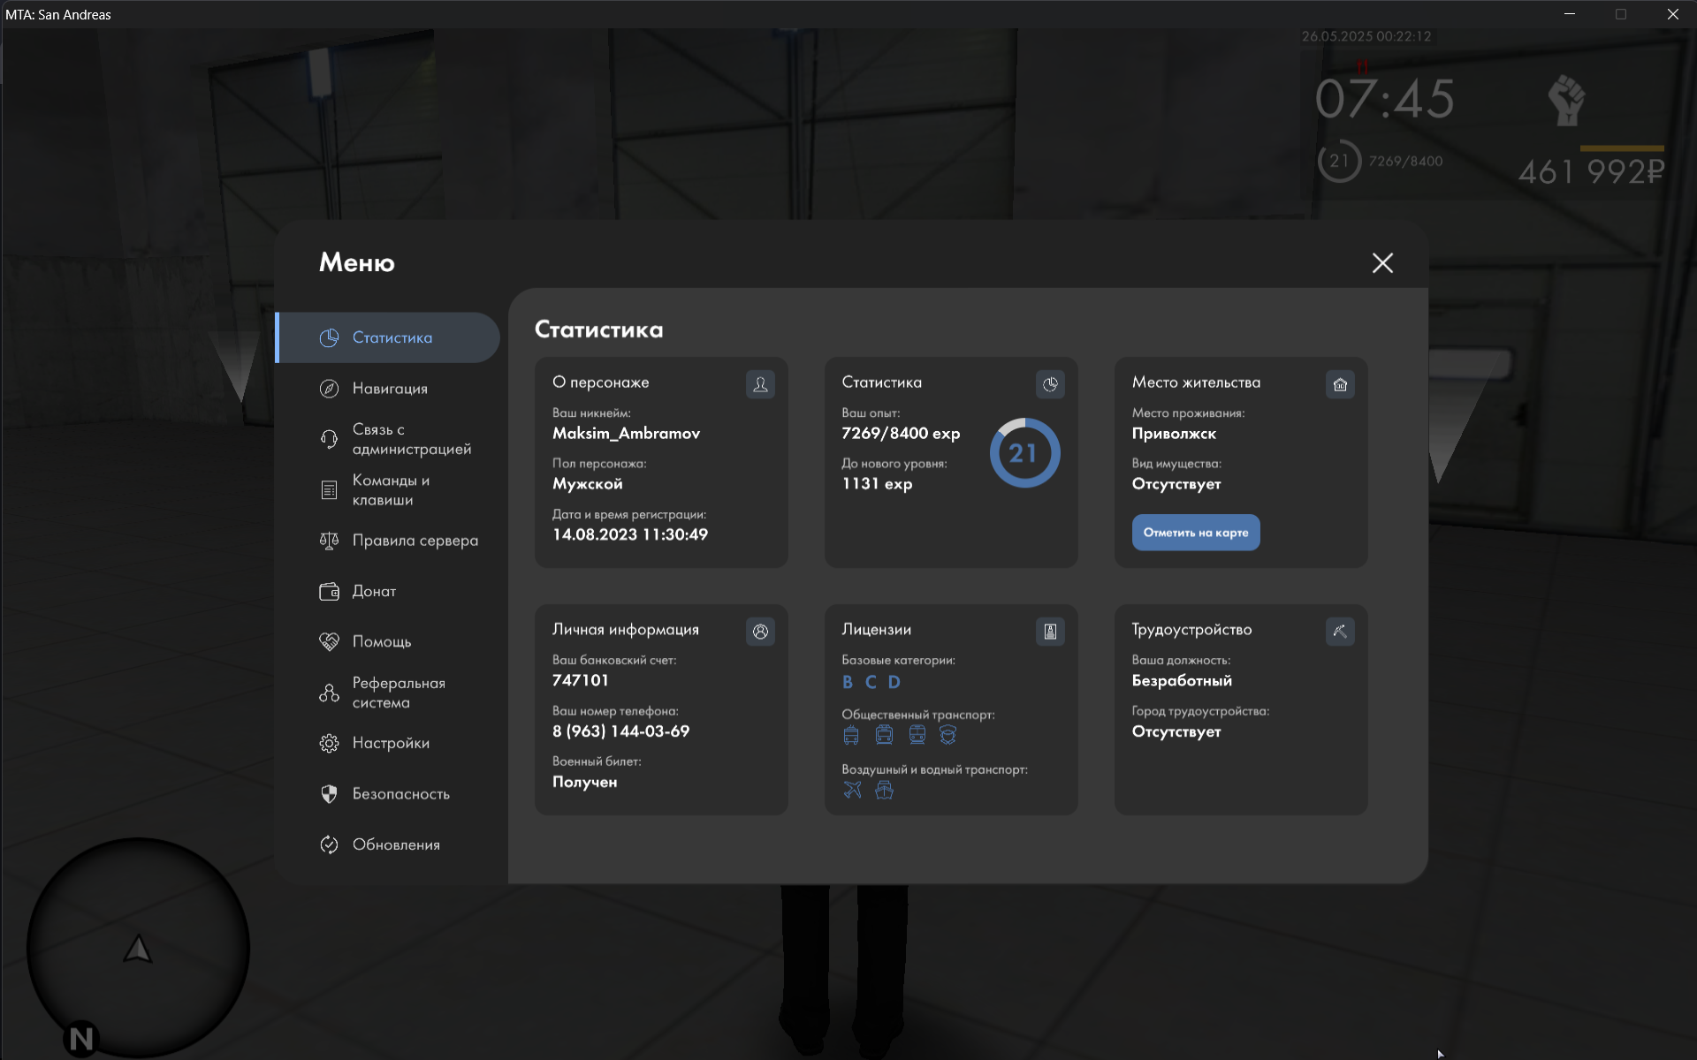Click the handshake icon beside Помощь
The height and width of the screenshot is (1060, 1697).
[x=329, y=642]
